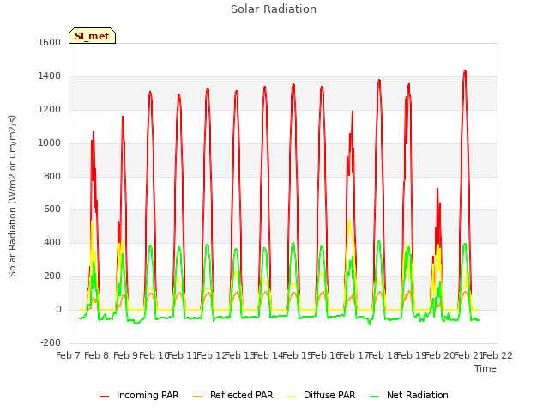Click the 0 y-axis tick label
The width and height of the screenshot is (549, 412).
point(58,310)
